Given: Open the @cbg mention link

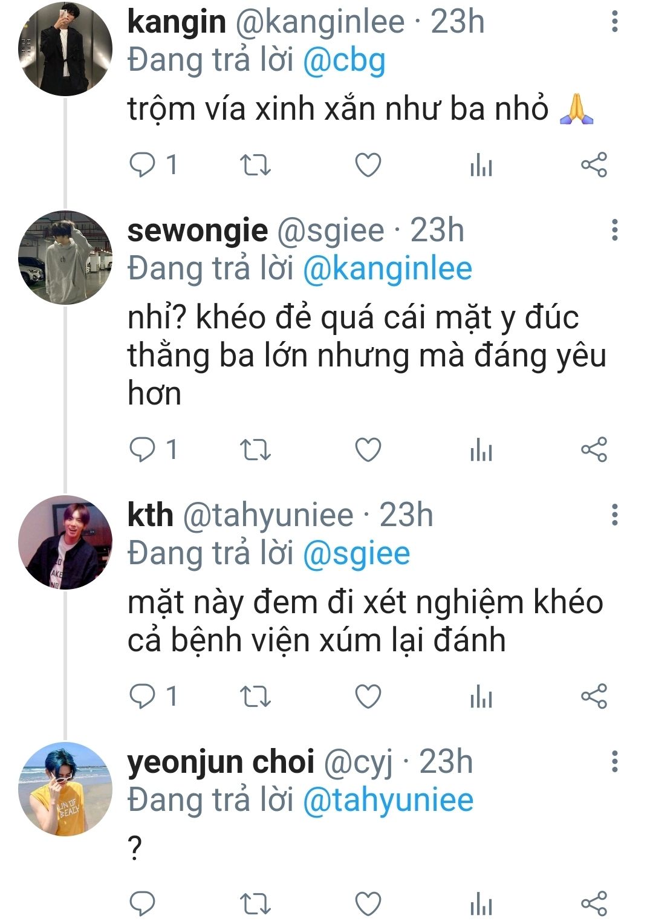Looking at the screenshot, I should (x=343, y=61).
